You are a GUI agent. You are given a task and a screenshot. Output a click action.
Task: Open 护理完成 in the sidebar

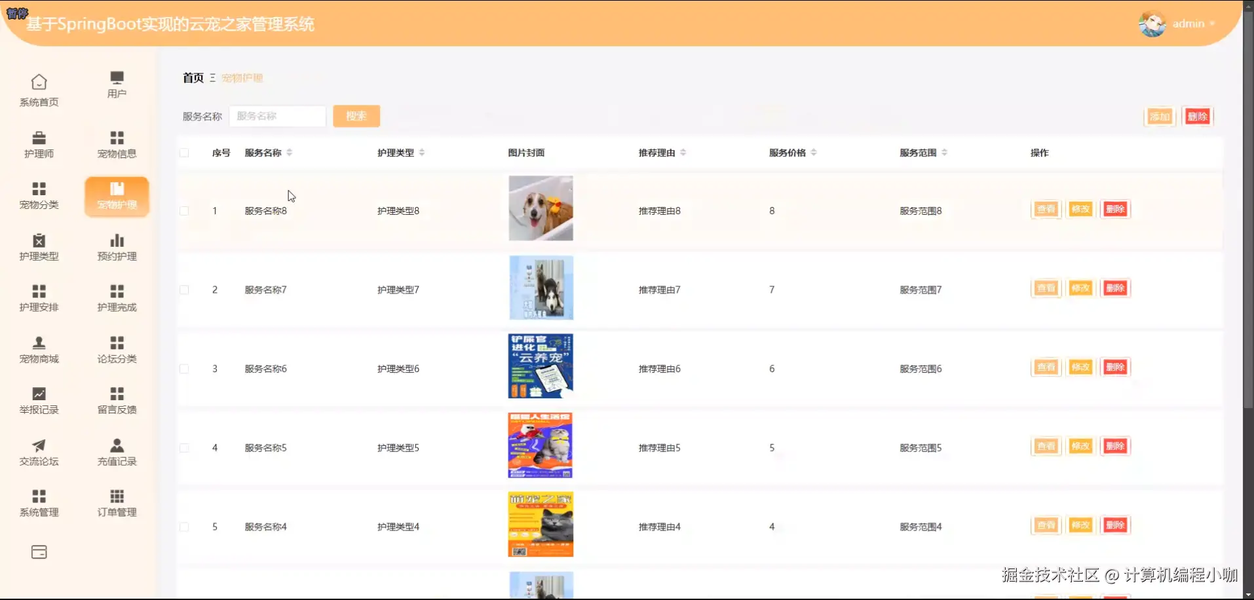(x=117, y=298)
